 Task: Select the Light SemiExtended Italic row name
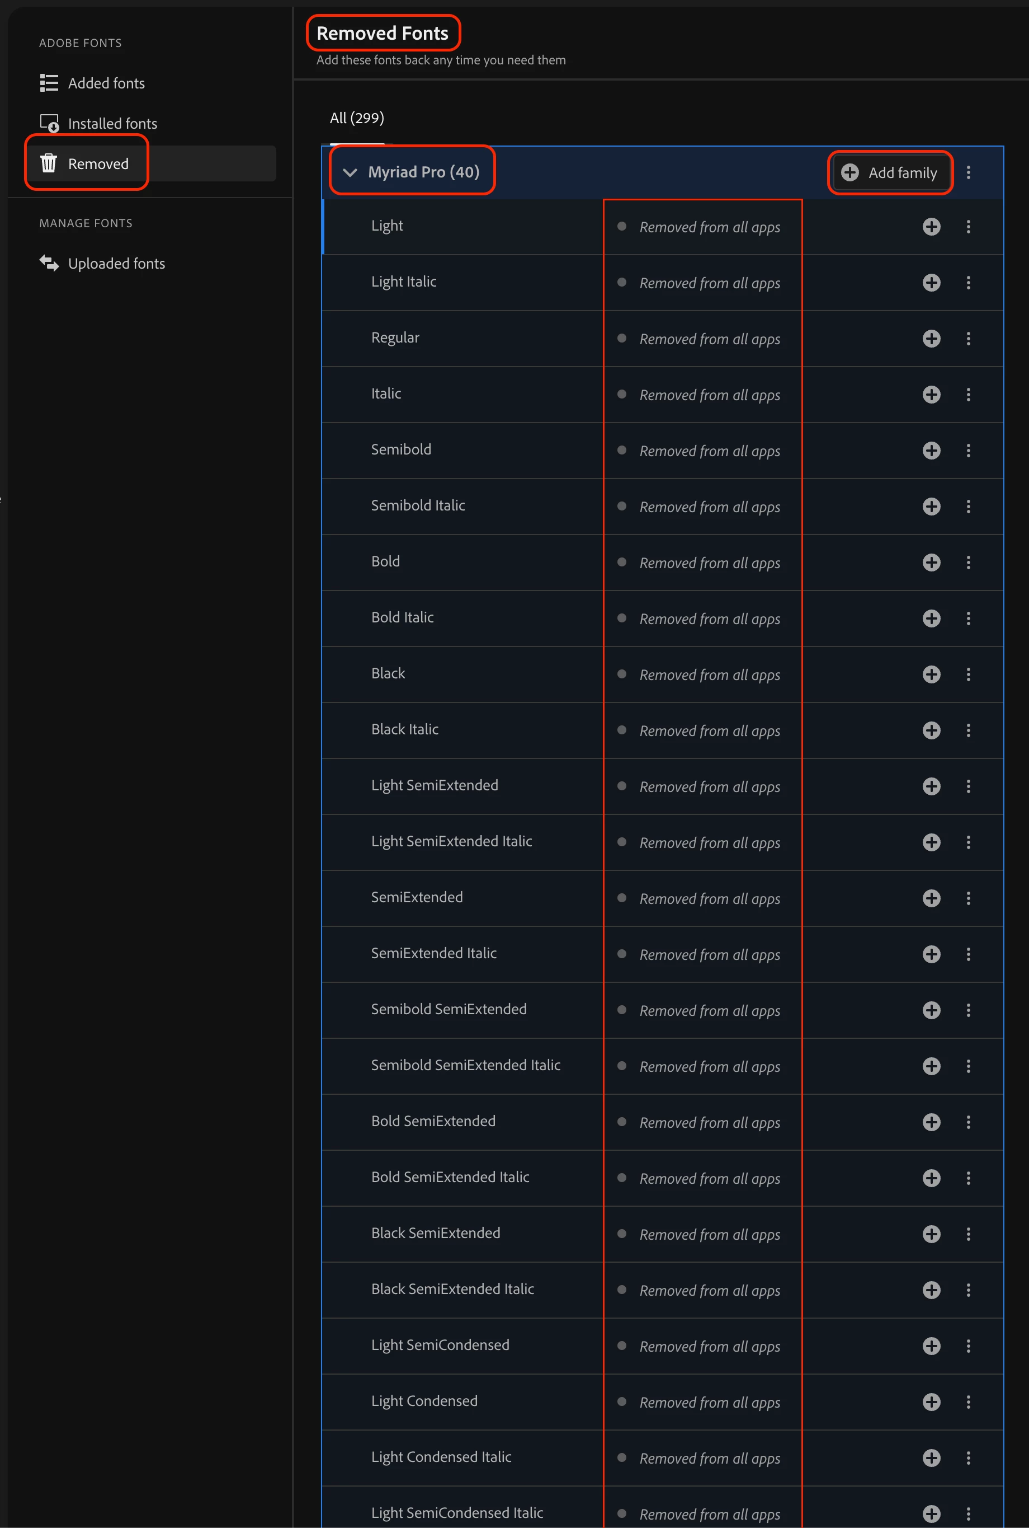click(451, 841)
